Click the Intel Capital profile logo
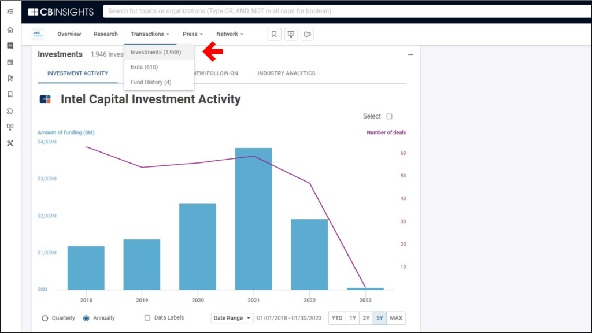 tap(38, 34)
